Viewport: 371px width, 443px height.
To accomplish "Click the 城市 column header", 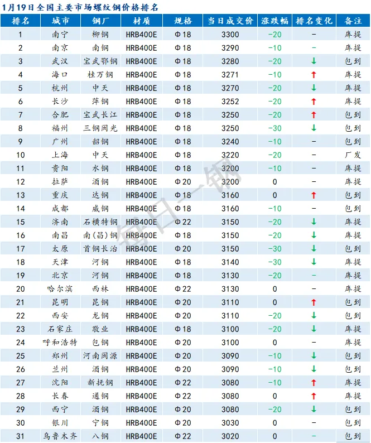I will point(60,21).
